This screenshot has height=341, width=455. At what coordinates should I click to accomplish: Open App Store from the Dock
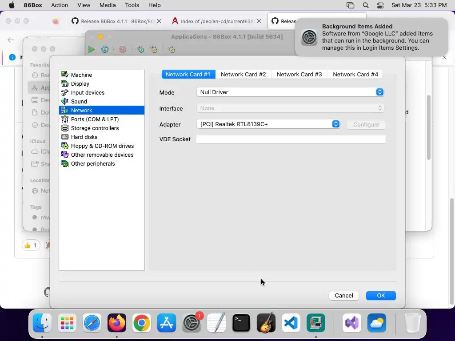167,323
